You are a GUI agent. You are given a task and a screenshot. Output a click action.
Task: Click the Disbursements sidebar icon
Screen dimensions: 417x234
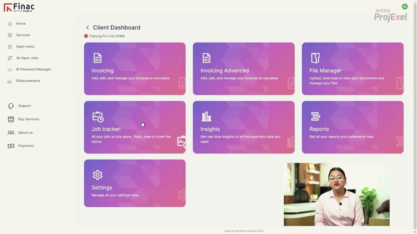click(10, 81)
